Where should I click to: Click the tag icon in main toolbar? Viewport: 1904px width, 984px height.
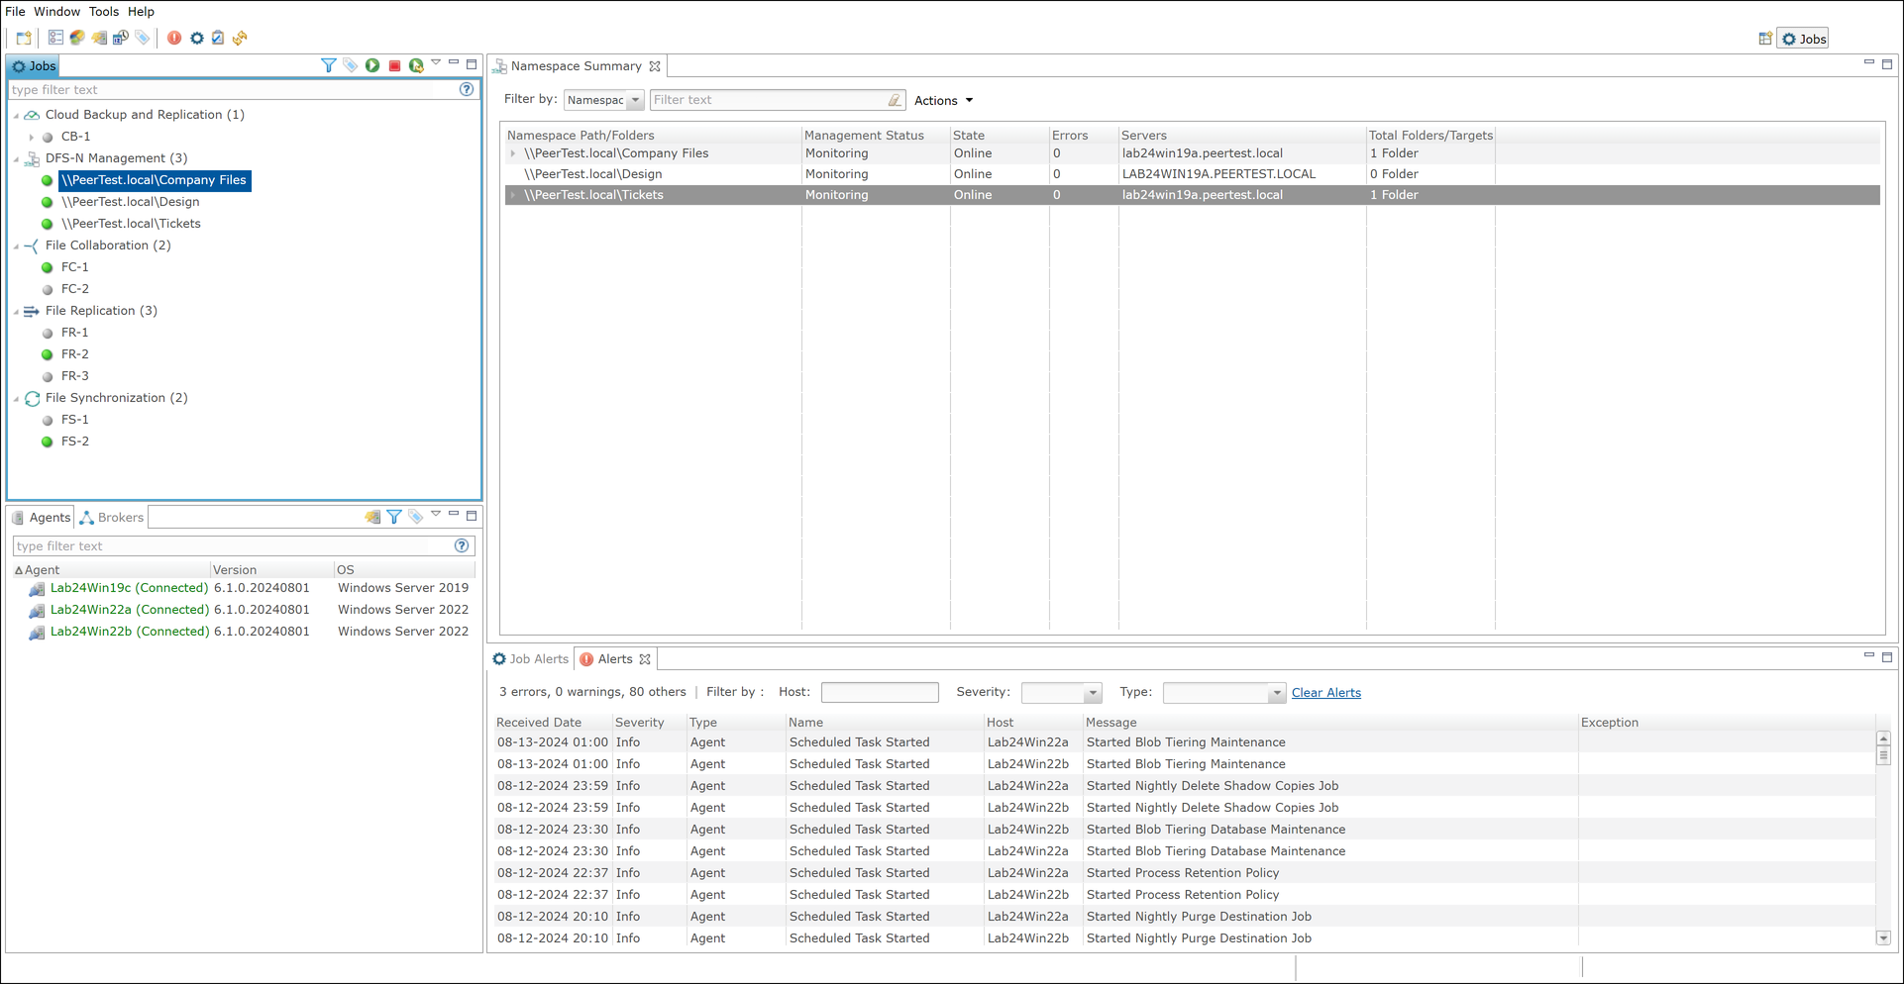(143, 38)
